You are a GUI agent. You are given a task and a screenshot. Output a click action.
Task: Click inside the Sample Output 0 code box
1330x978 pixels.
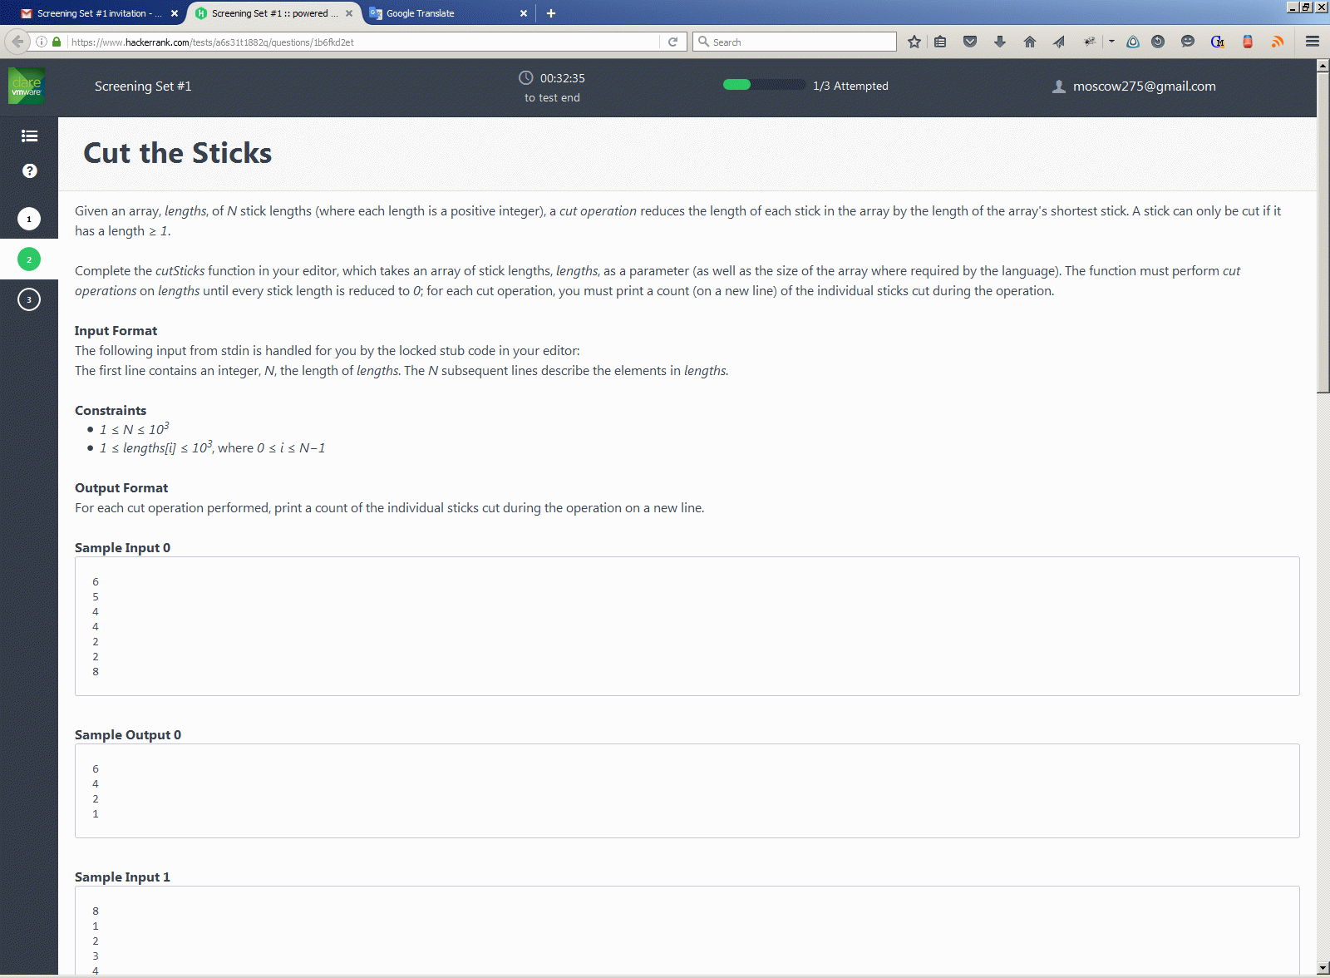pos(687,791)
